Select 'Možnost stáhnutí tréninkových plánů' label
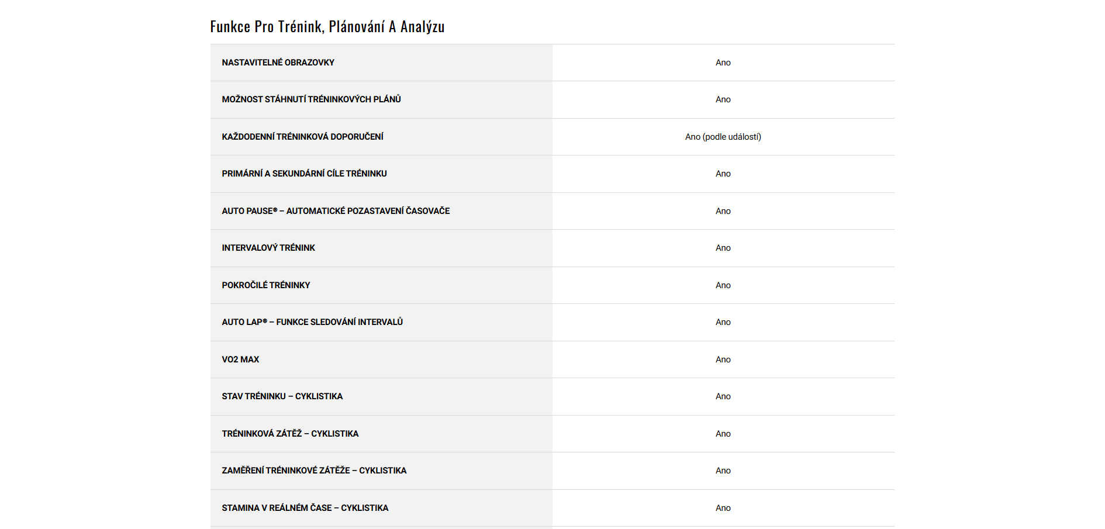This screenshot has width=1105, height=529. [x=311, y=99]
